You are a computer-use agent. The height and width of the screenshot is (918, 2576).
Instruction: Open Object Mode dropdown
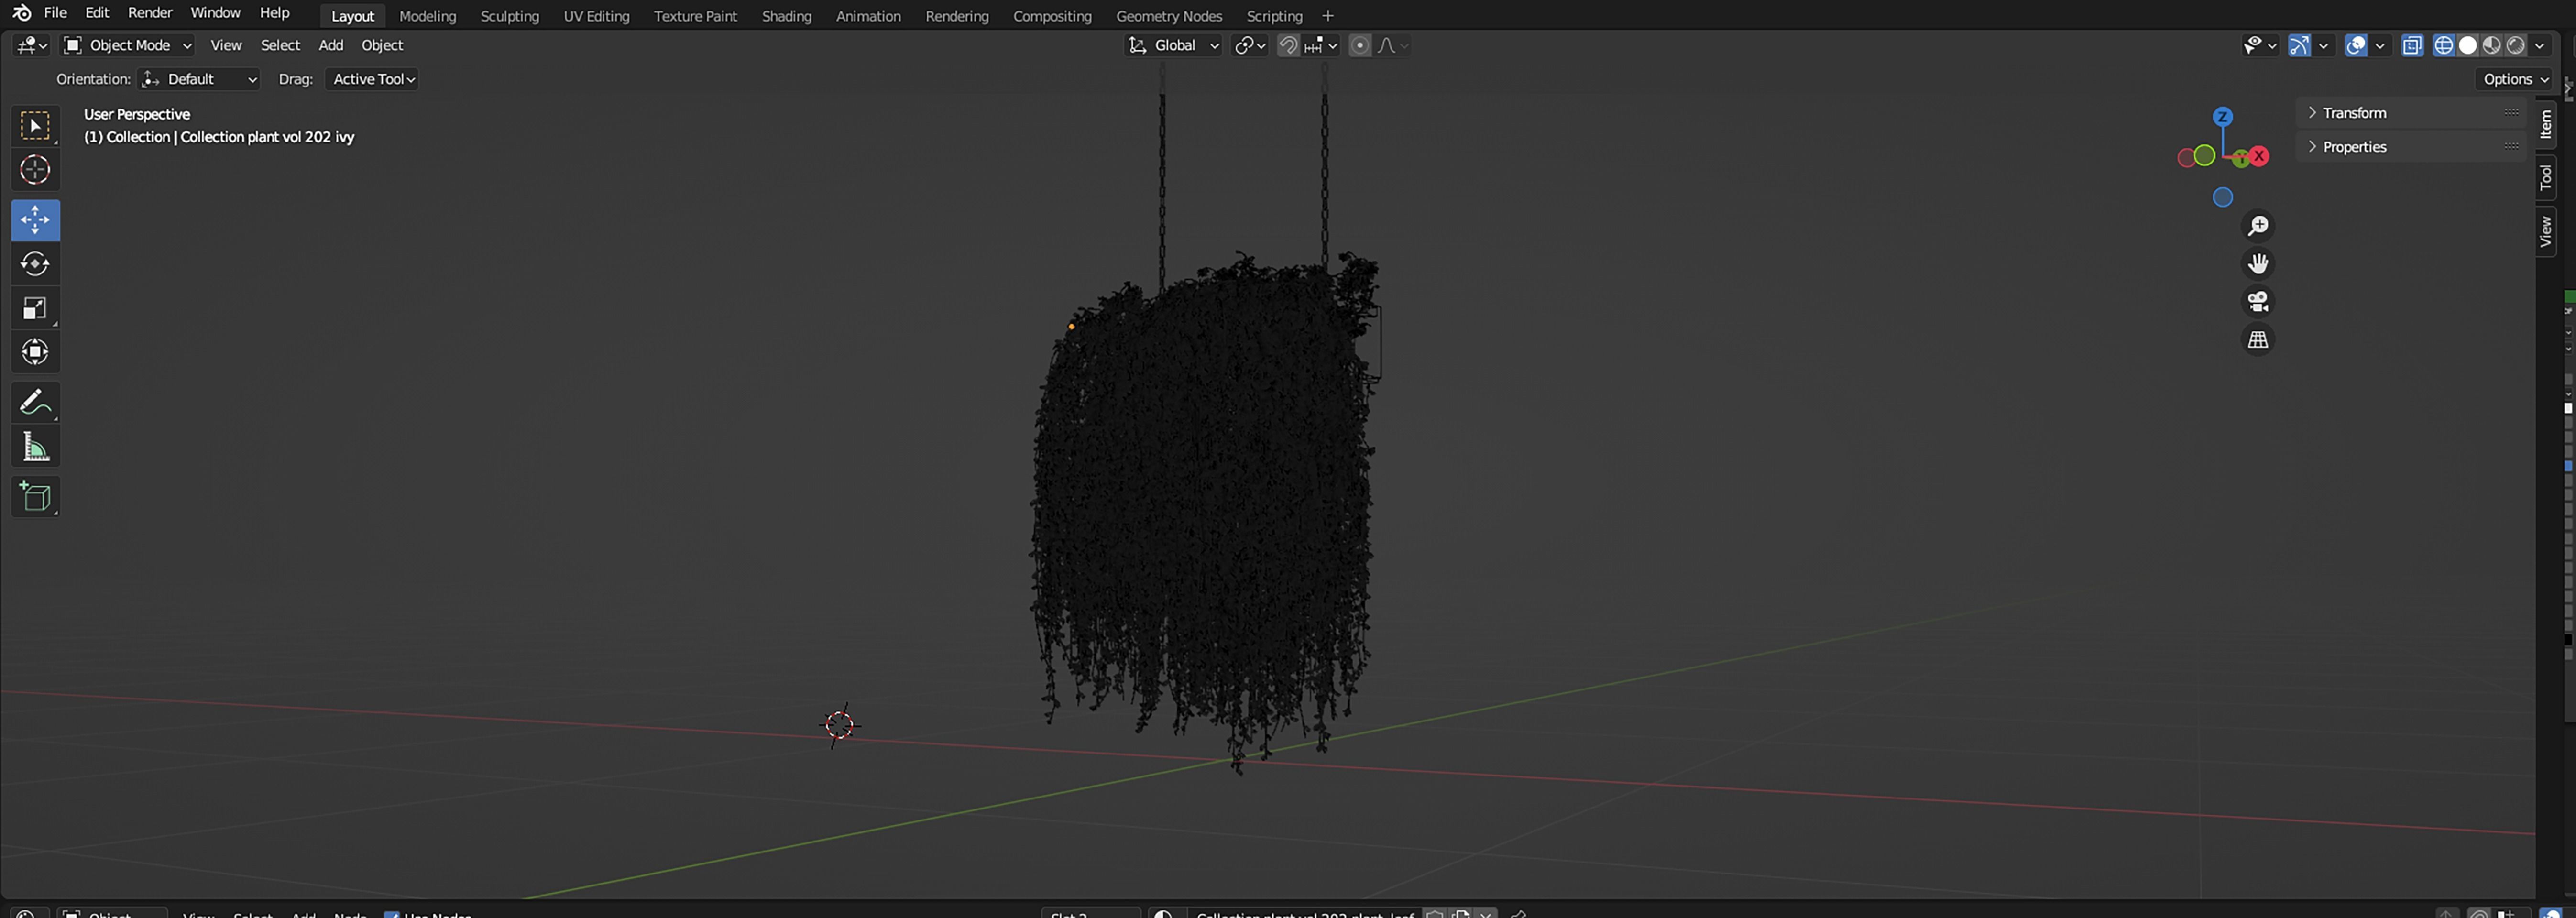pyautogui.click(x=127, y=45)
